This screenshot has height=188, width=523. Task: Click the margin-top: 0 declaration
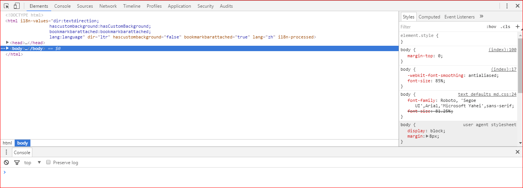pos(425,56)
